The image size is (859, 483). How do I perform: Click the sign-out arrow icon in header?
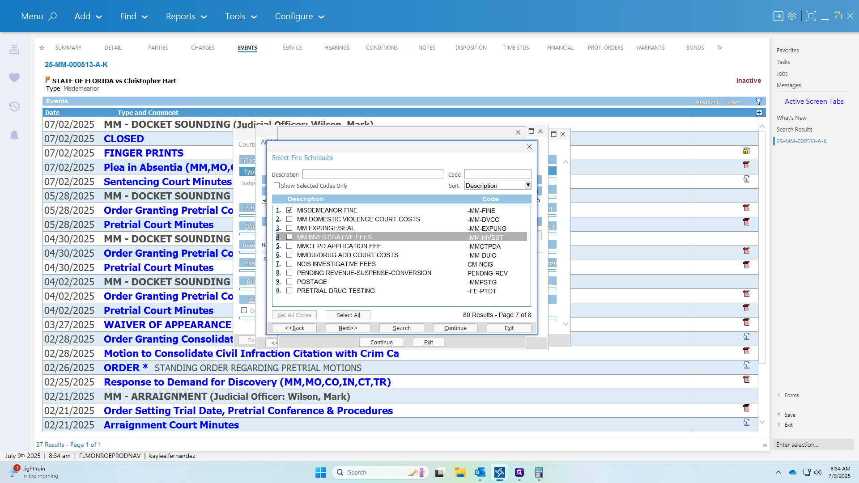[x=778, y=16]
